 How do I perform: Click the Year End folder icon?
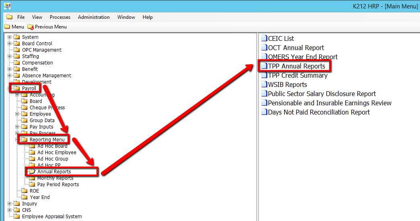coord(24,197)
